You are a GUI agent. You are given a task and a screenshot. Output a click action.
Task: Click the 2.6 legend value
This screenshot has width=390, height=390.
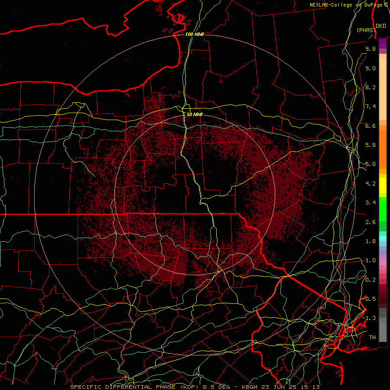370,222
